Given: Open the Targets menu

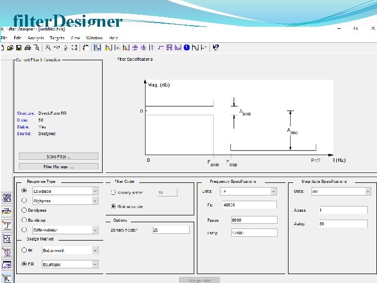Looking at the screenshot, I should (57, 38).
